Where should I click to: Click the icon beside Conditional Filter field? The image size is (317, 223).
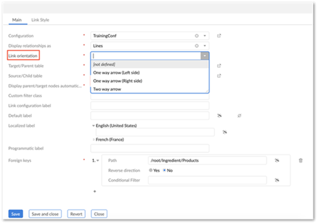pyautogui.click(x=276, y=180)
